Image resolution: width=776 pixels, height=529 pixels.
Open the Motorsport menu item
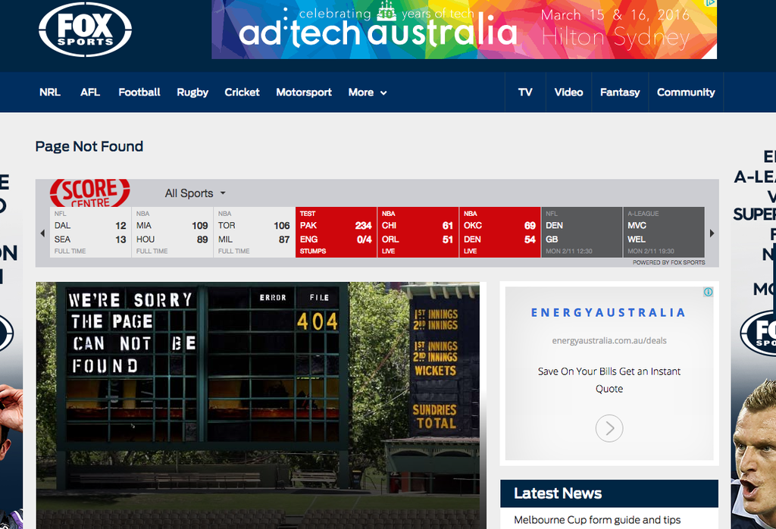(x=303, y=92)
